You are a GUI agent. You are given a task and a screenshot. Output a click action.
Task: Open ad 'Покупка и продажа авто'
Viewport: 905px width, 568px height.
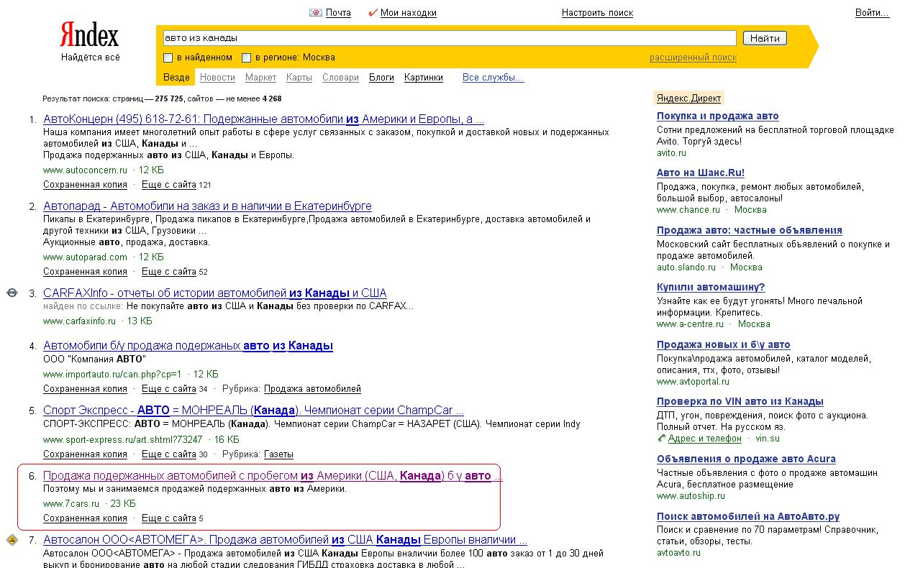(717, 116)
